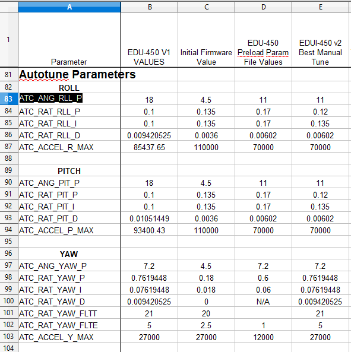The width and height of the screenshot is (351, 352).
Task: Select column D header
Action: 264,7
